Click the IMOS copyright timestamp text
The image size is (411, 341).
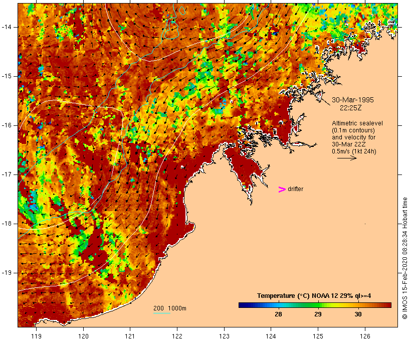404,258
